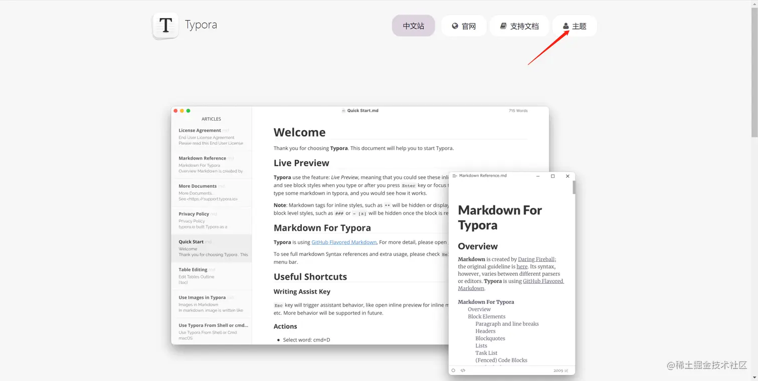
Task: Select the Quick Start article entry
Action: 211,248
